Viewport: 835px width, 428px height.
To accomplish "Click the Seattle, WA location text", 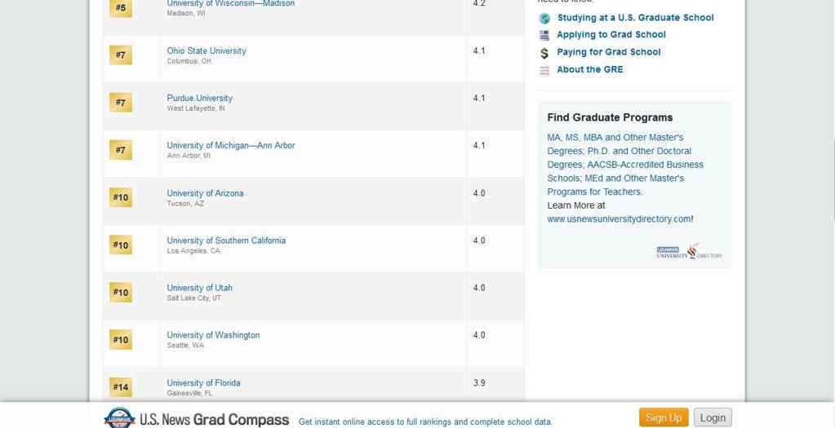I will click(185, 346).
